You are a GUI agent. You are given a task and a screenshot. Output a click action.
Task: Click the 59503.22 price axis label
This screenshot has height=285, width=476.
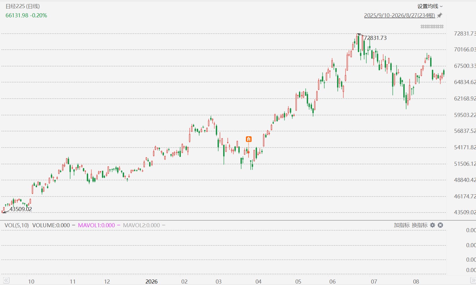click(x=465, y=115)
